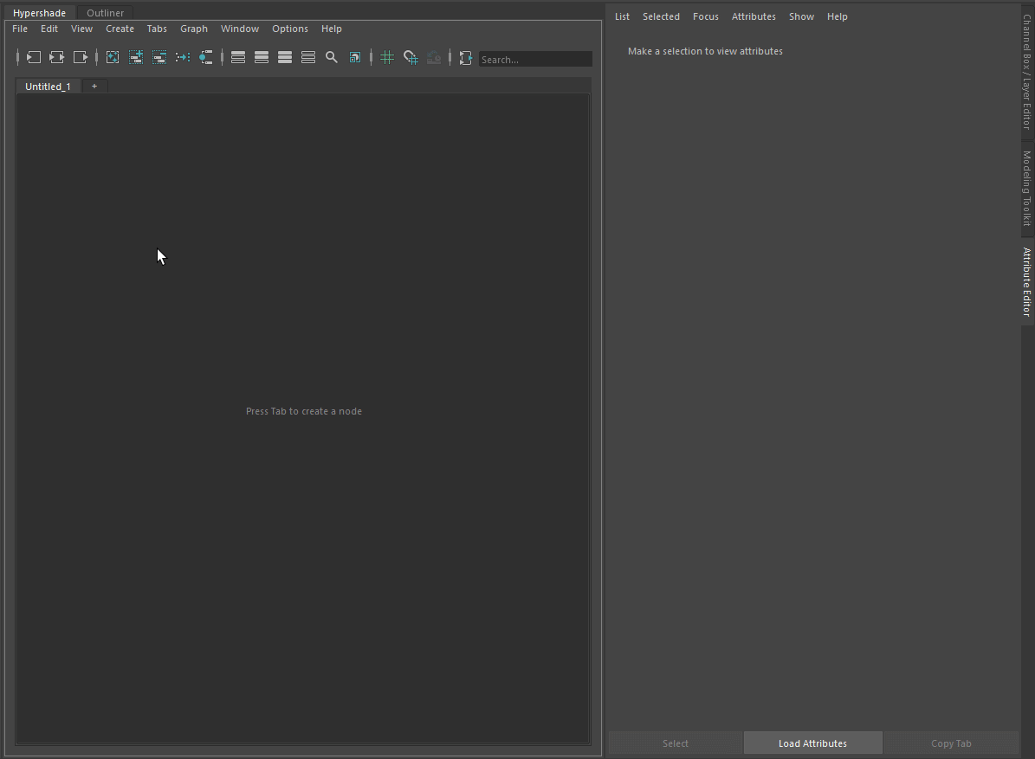Expand the Attributes menu in Attribute Editor
Screen dimensions: 1035x759
point(754,16)
